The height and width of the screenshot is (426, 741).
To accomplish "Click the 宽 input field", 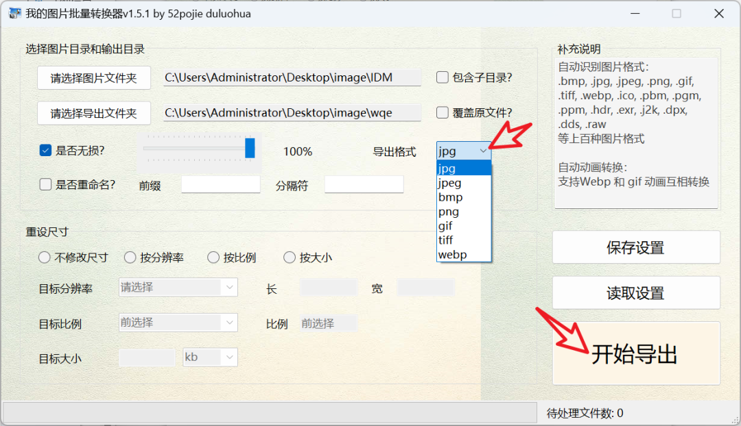I will (x=425, y=287).
